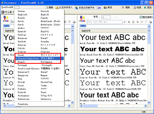This screenshot has height=114, width=154.
Task: Choose Thai language entry
Action: pyautogui.click(x=39, y=79)
